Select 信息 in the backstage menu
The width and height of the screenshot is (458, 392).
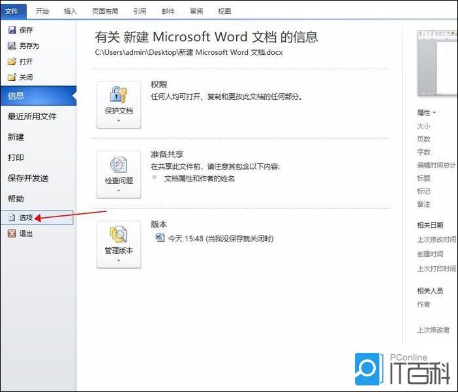coord(38,95)
